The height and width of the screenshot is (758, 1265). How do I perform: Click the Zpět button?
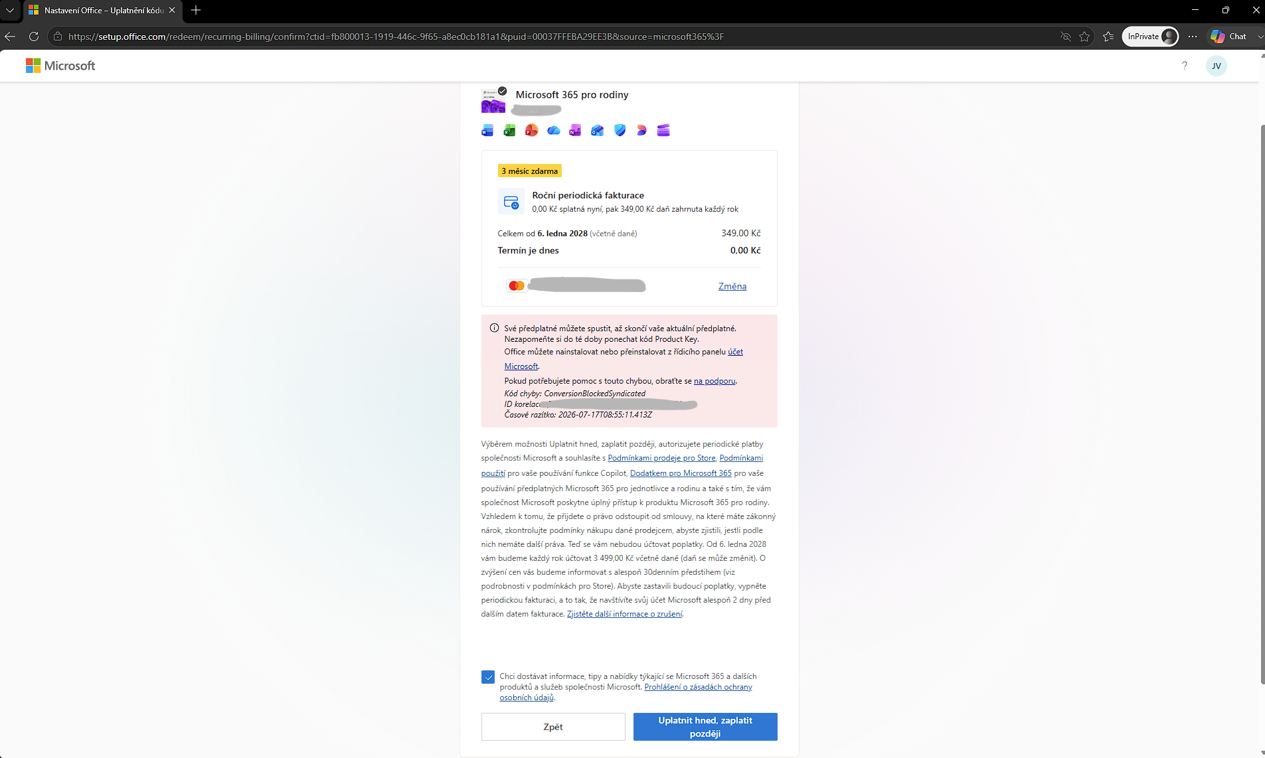[553, 727]
